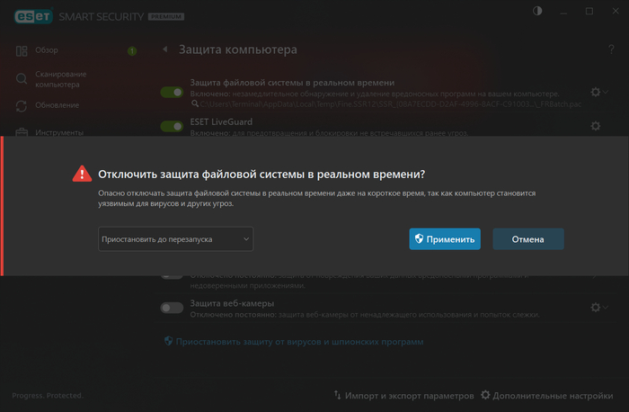The width and height of the screenshot is (629, 412).
Task: Go to Инструменты in the sidebar
Action: (x=60, y=132)
